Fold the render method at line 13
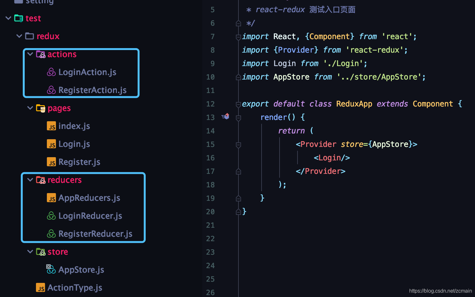Screen dimensions: 475x297 [238, 118]
